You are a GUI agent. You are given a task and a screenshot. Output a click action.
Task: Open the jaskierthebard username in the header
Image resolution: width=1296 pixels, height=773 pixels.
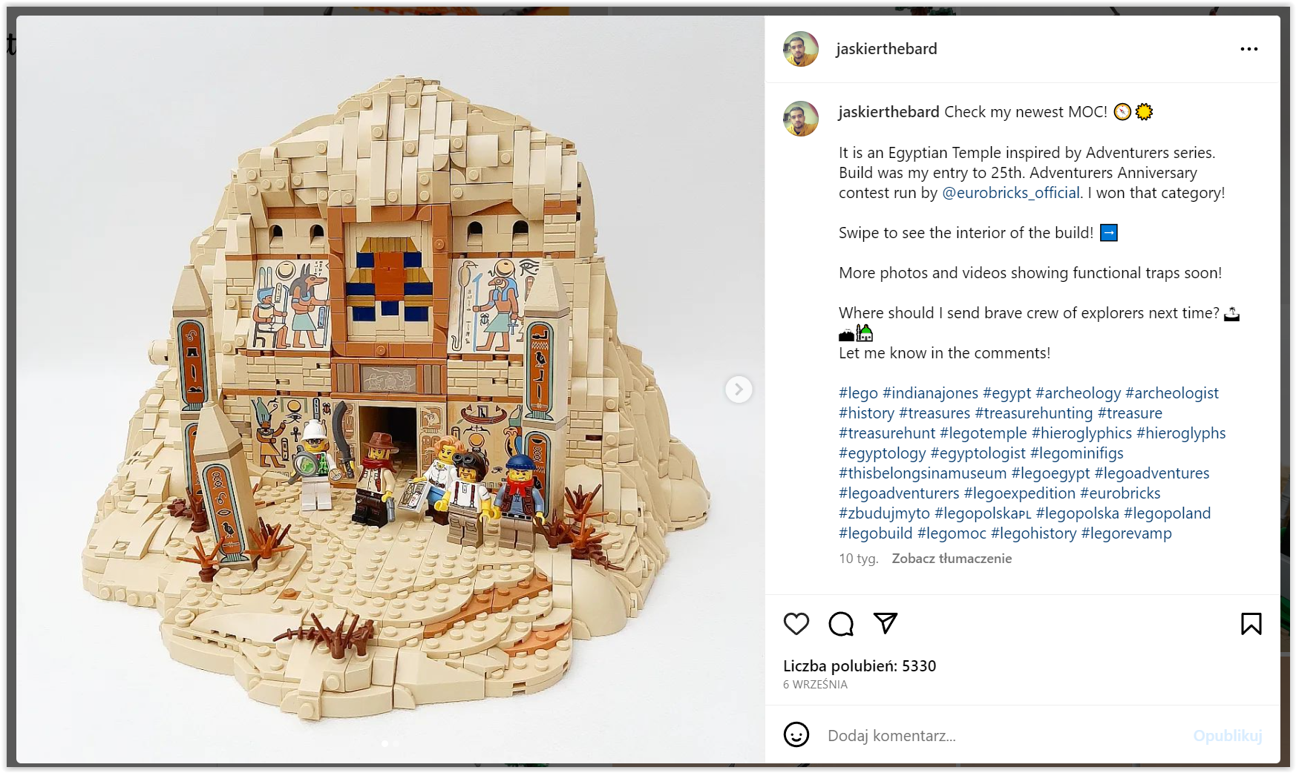tap(886, 49)
